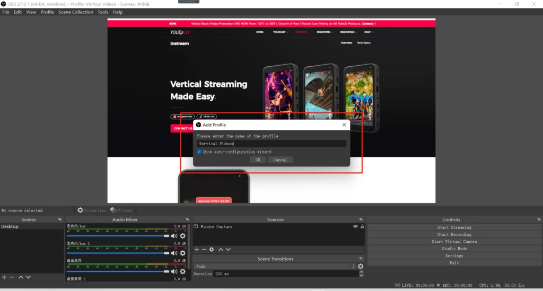Click the add source plus icon
This screenshot has width=543, height=291.
(196, 249)
